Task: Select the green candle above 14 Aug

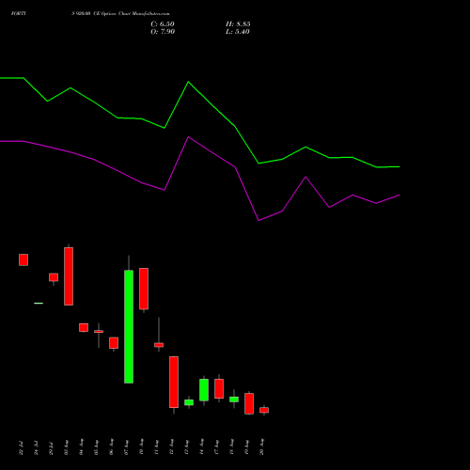Action: (204, 390)
